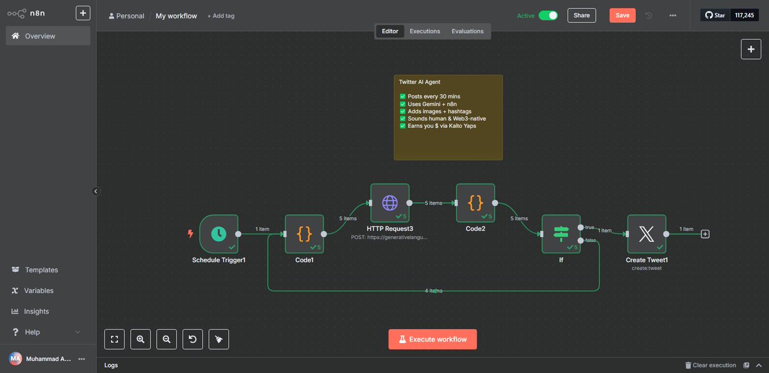Select the Schedule Trigger1 node
Viewport: 769px width, 373px height.
(x=219, y=234)
